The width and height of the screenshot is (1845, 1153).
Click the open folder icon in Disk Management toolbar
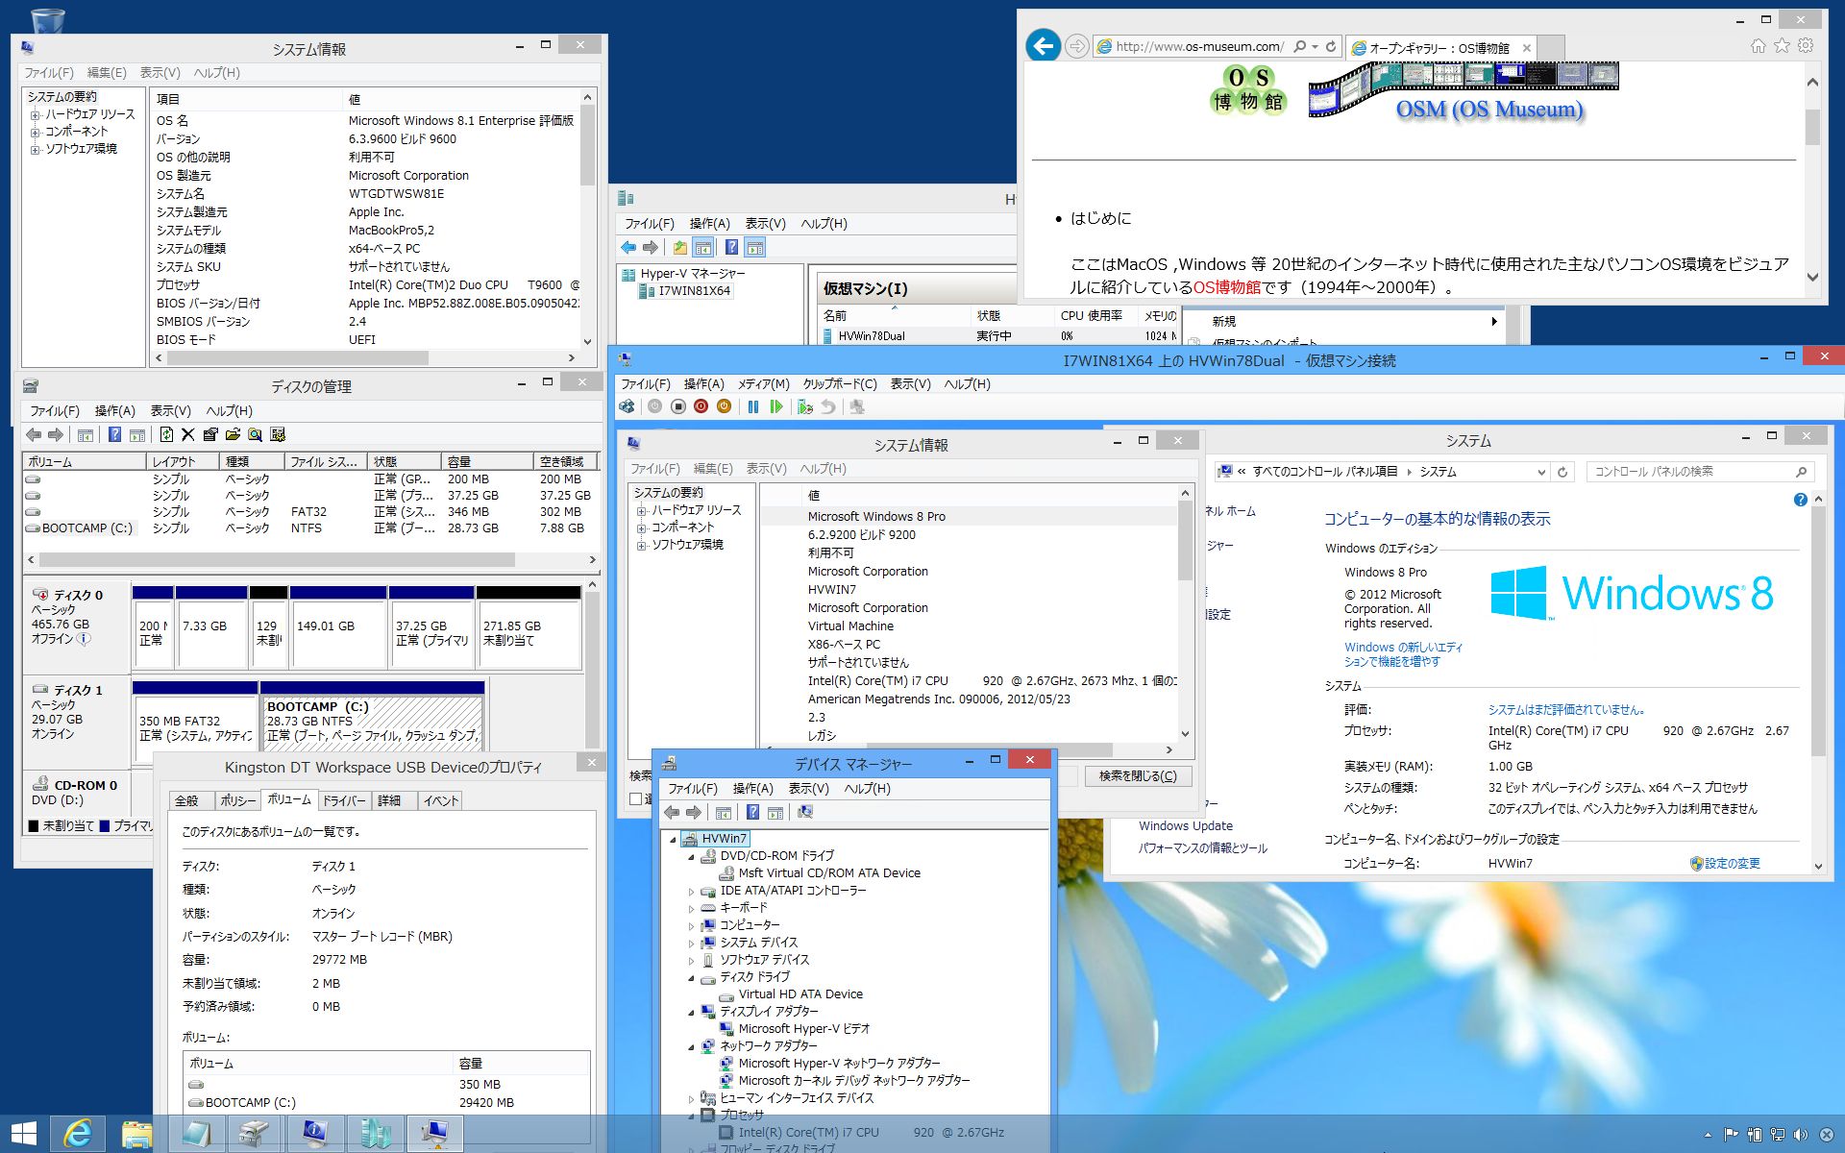tap(233, 434)
